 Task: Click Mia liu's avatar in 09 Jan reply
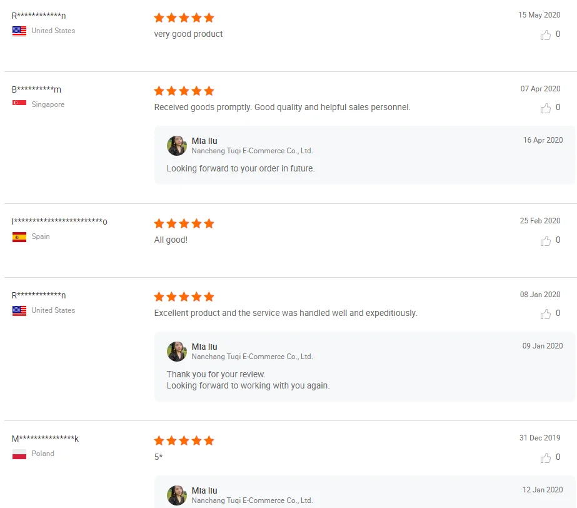[x=177, y=352]
